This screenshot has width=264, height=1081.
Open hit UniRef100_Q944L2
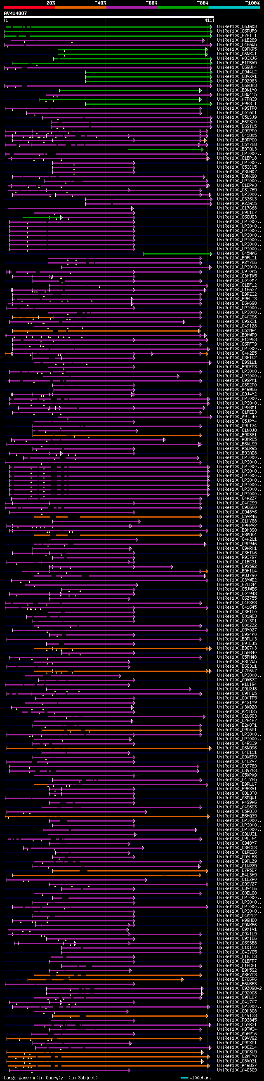tap(237, 72)
